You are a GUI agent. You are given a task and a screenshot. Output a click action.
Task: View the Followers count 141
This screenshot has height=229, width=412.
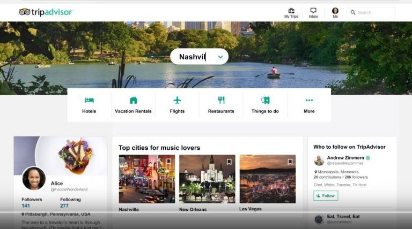(x=26, y=205)
